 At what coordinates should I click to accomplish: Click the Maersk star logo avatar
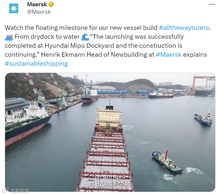tap(13, 8)
